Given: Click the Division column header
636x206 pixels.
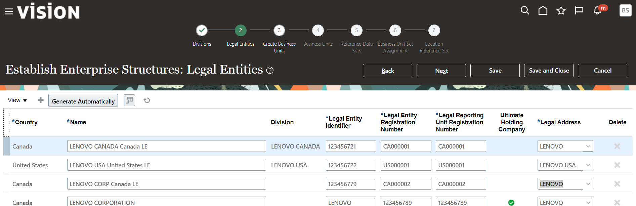Looking at the screenshot, I should tap(282, 122).
